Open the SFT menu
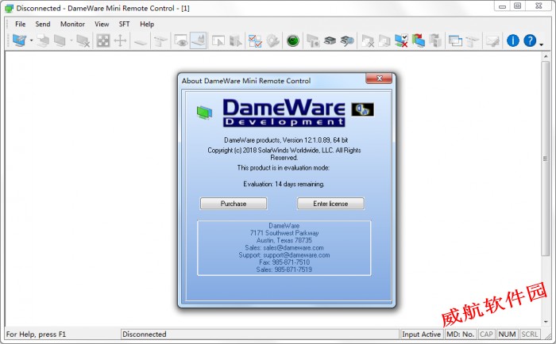The height and width of the screenshot is (344, 556). [x=124, y=24]
